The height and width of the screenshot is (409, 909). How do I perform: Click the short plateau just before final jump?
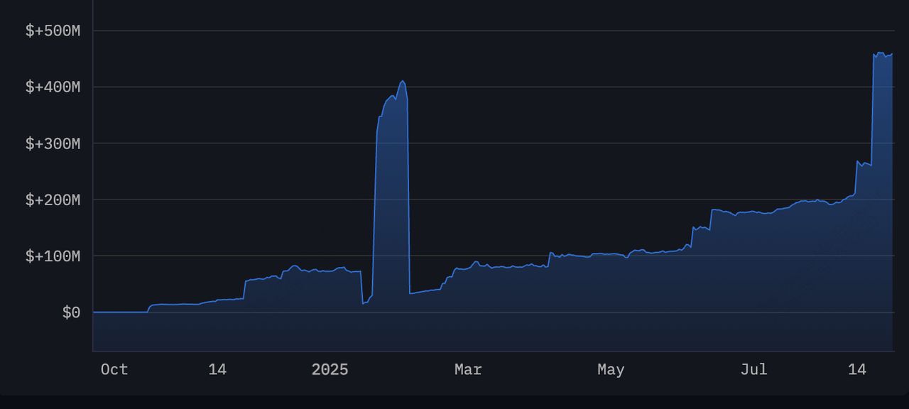[x=864, y=164]
